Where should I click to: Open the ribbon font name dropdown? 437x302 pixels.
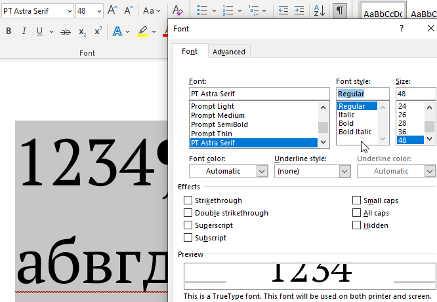pos(70,11)
